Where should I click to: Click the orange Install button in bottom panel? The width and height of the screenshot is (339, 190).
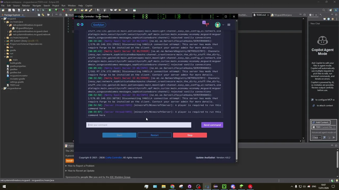pos(70,161)
